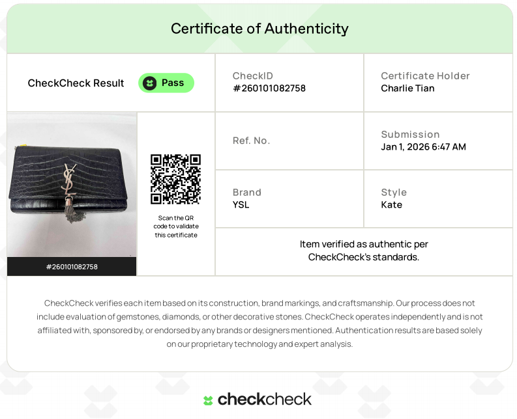Click the 'Scan the QR code' instruction text
Screen dimensions: 517x419
coord(175,226)
